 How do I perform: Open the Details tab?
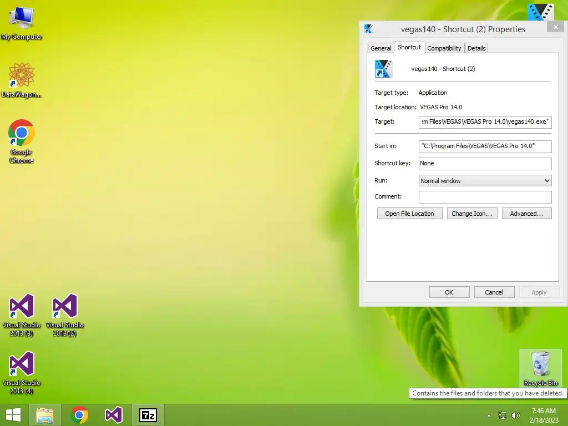click(x=476, y=48)
